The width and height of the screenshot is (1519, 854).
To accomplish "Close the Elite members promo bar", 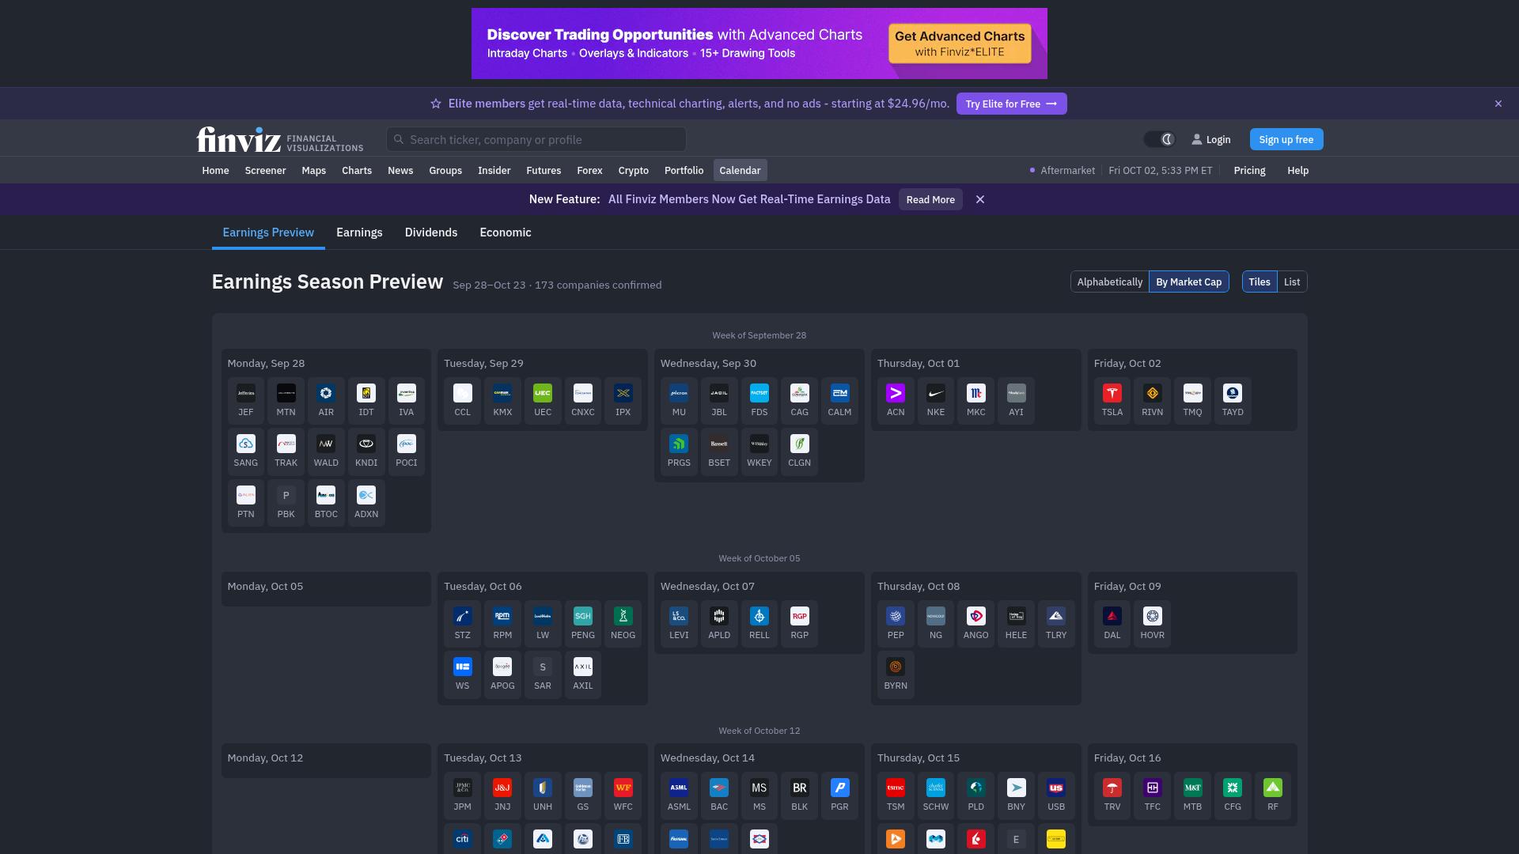I will pyautogui.click(x=1498, y=104).
